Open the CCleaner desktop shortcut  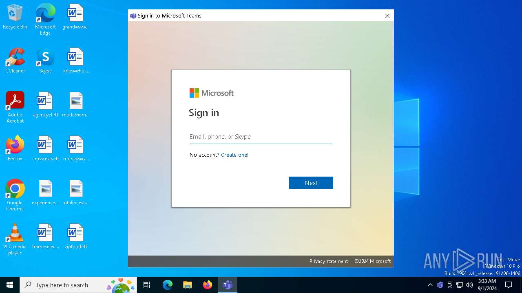pyautogui.click(x=15, y=61)
